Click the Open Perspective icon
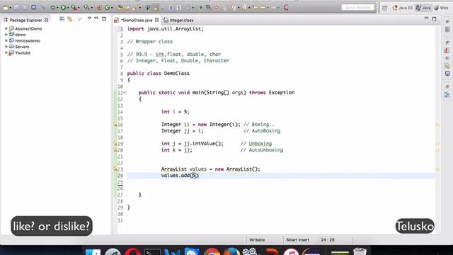The image size is (453, 255). pos(385,8)
